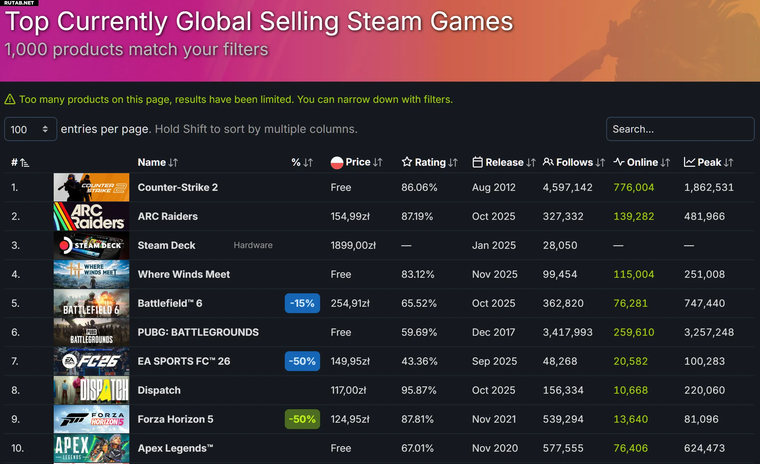Click the Poland flag currency icon
Viewport: 760px width, 464px height.
click(337, 163)
